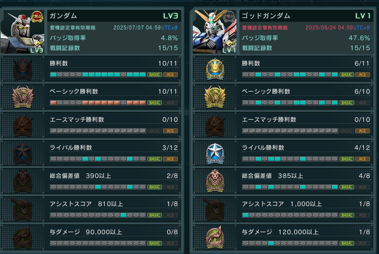Screen dimensions: 379x254
Task: Click the ACE tag on ガンダム ライバル勝利数 row
Action: pos(170,159)
